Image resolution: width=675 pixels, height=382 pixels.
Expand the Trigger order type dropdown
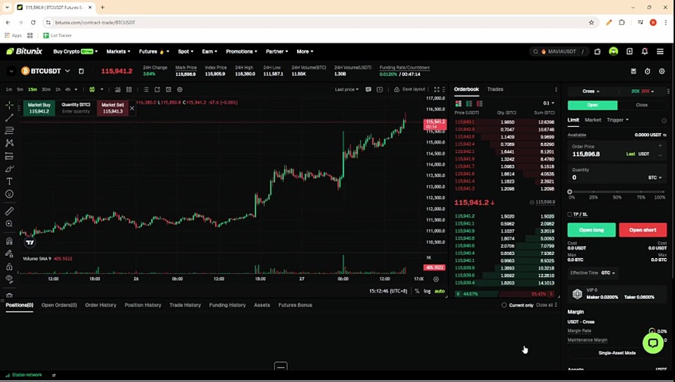(618, 120)
